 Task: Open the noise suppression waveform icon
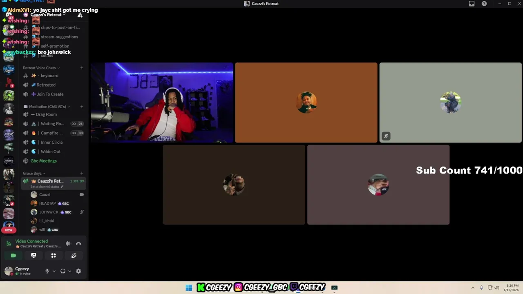[x=69, y=244]
